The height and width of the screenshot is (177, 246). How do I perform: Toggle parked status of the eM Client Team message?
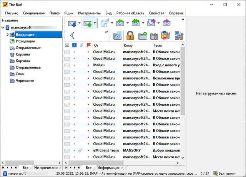pyautogui.click(x=74, y=150)
